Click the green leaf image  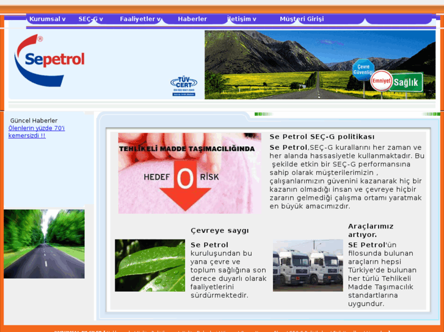[150, 266]
